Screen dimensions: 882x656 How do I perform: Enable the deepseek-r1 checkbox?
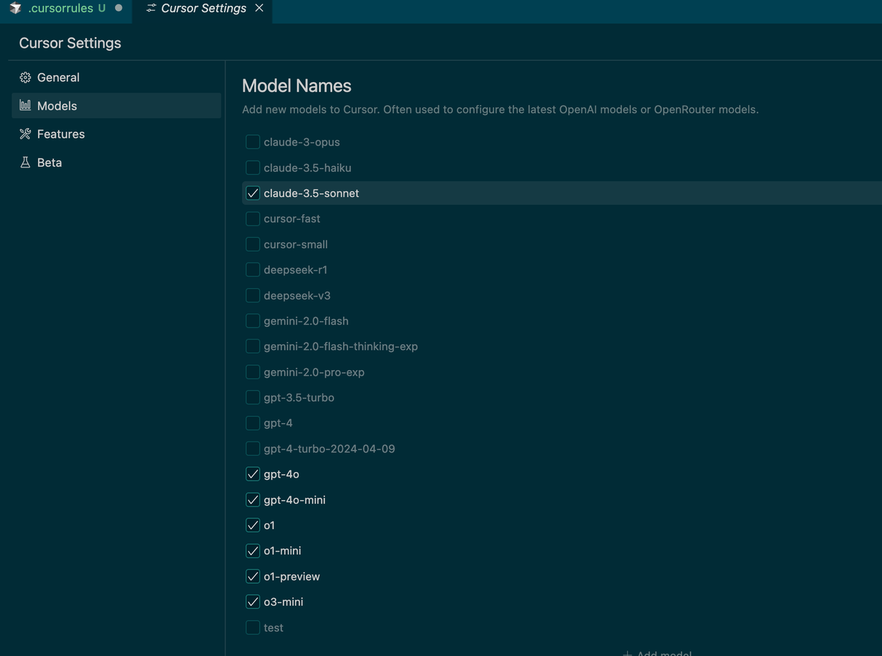(x=253, y=269)
